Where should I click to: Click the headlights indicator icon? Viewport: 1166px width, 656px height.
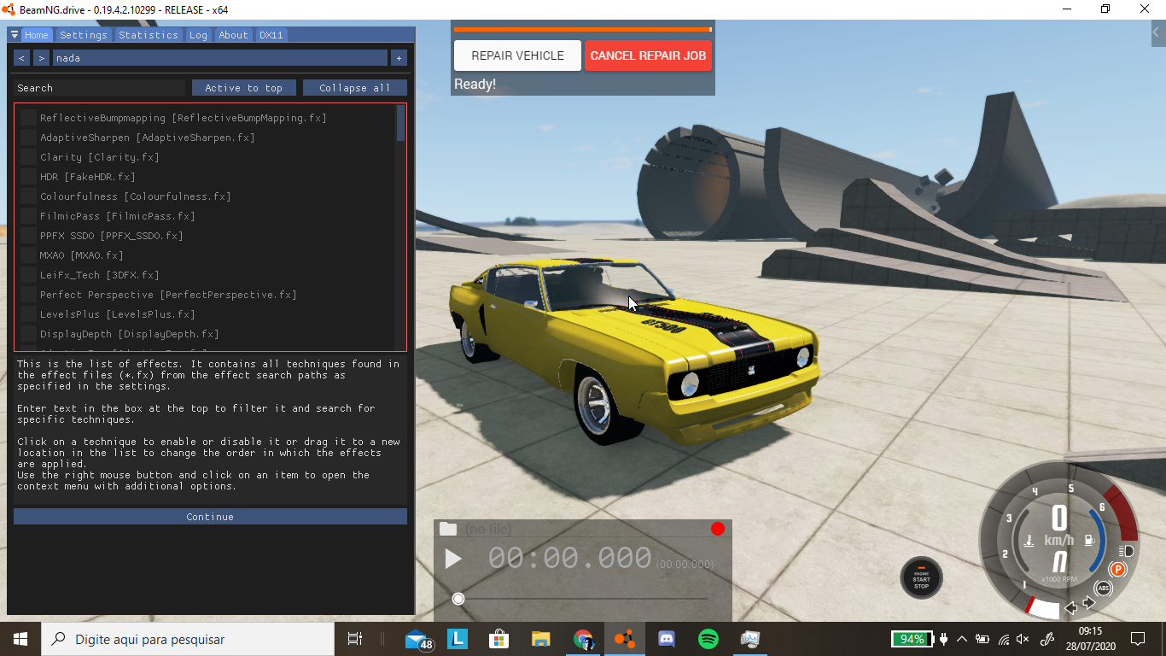(x=1126, y=551)
